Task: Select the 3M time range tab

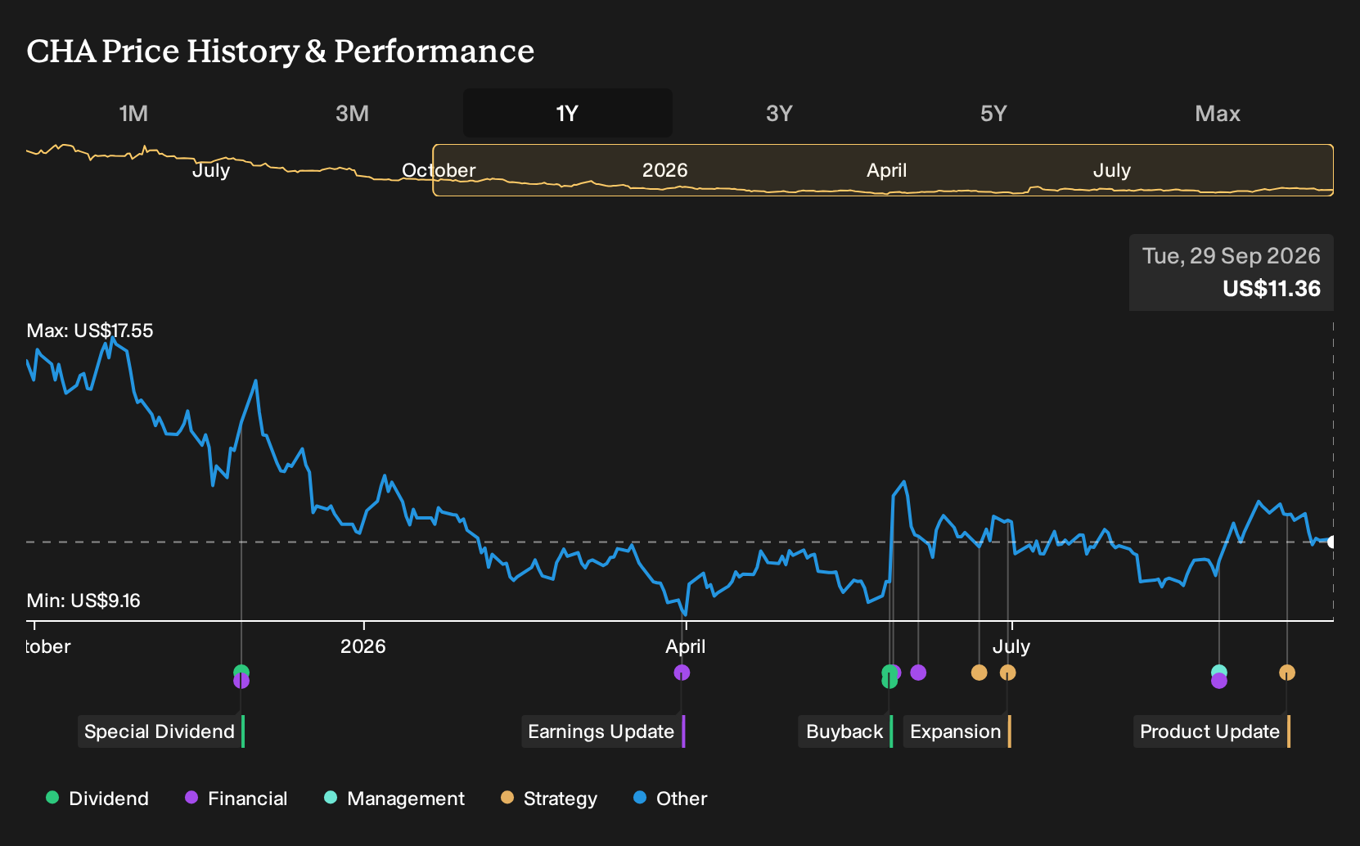Action: [x=352, y=113]
